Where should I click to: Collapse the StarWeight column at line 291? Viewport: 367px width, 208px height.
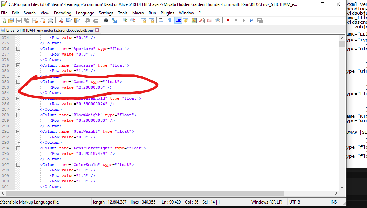pyautogui.click(x=18, y=131)
